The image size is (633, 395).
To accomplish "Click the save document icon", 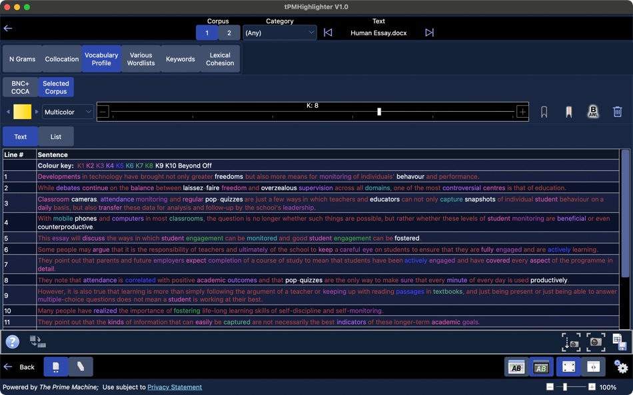I will coord(619,342).
